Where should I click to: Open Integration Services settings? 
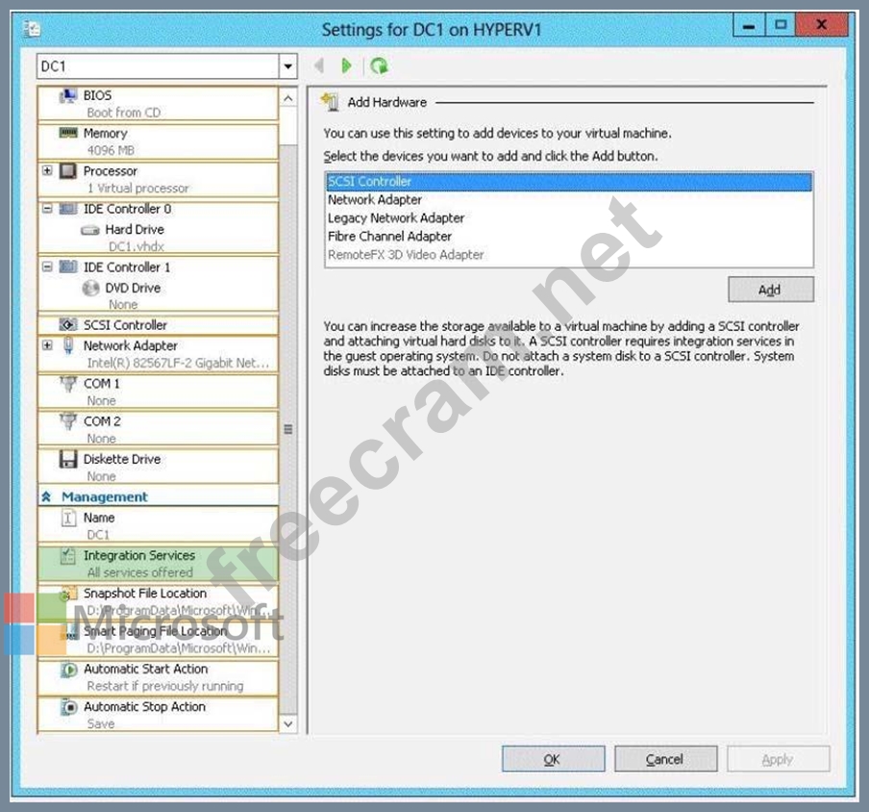[x=158, y=564]
